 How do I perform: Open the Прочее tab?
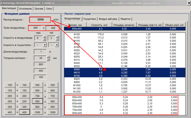(39, 9)
